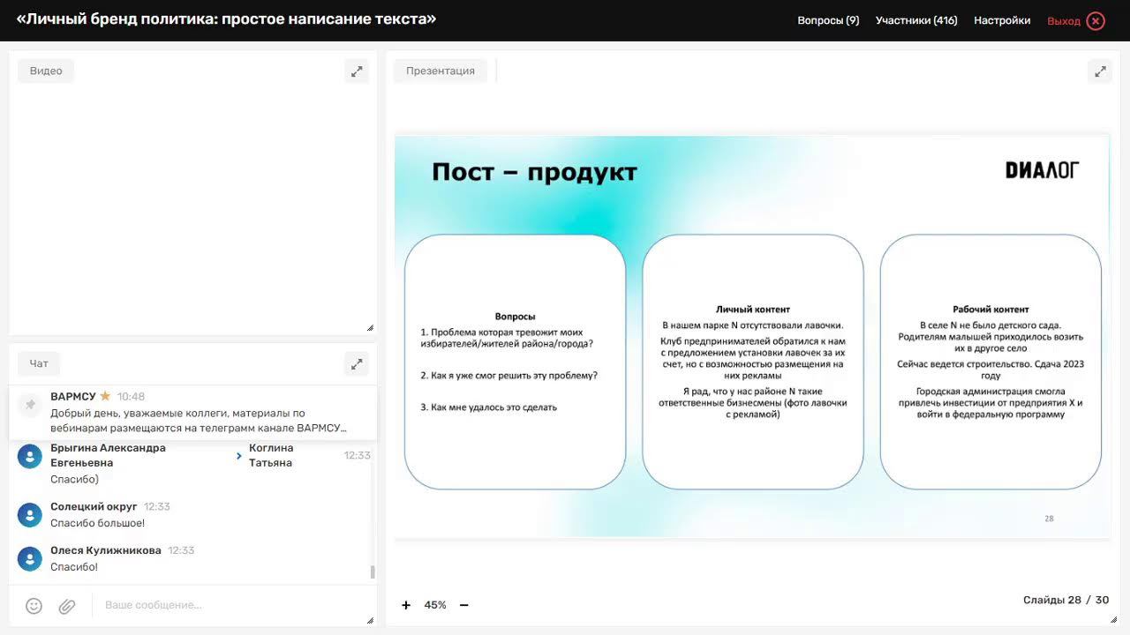Select the Чат panel tab

pyautogui.click(x=39, y=363)
